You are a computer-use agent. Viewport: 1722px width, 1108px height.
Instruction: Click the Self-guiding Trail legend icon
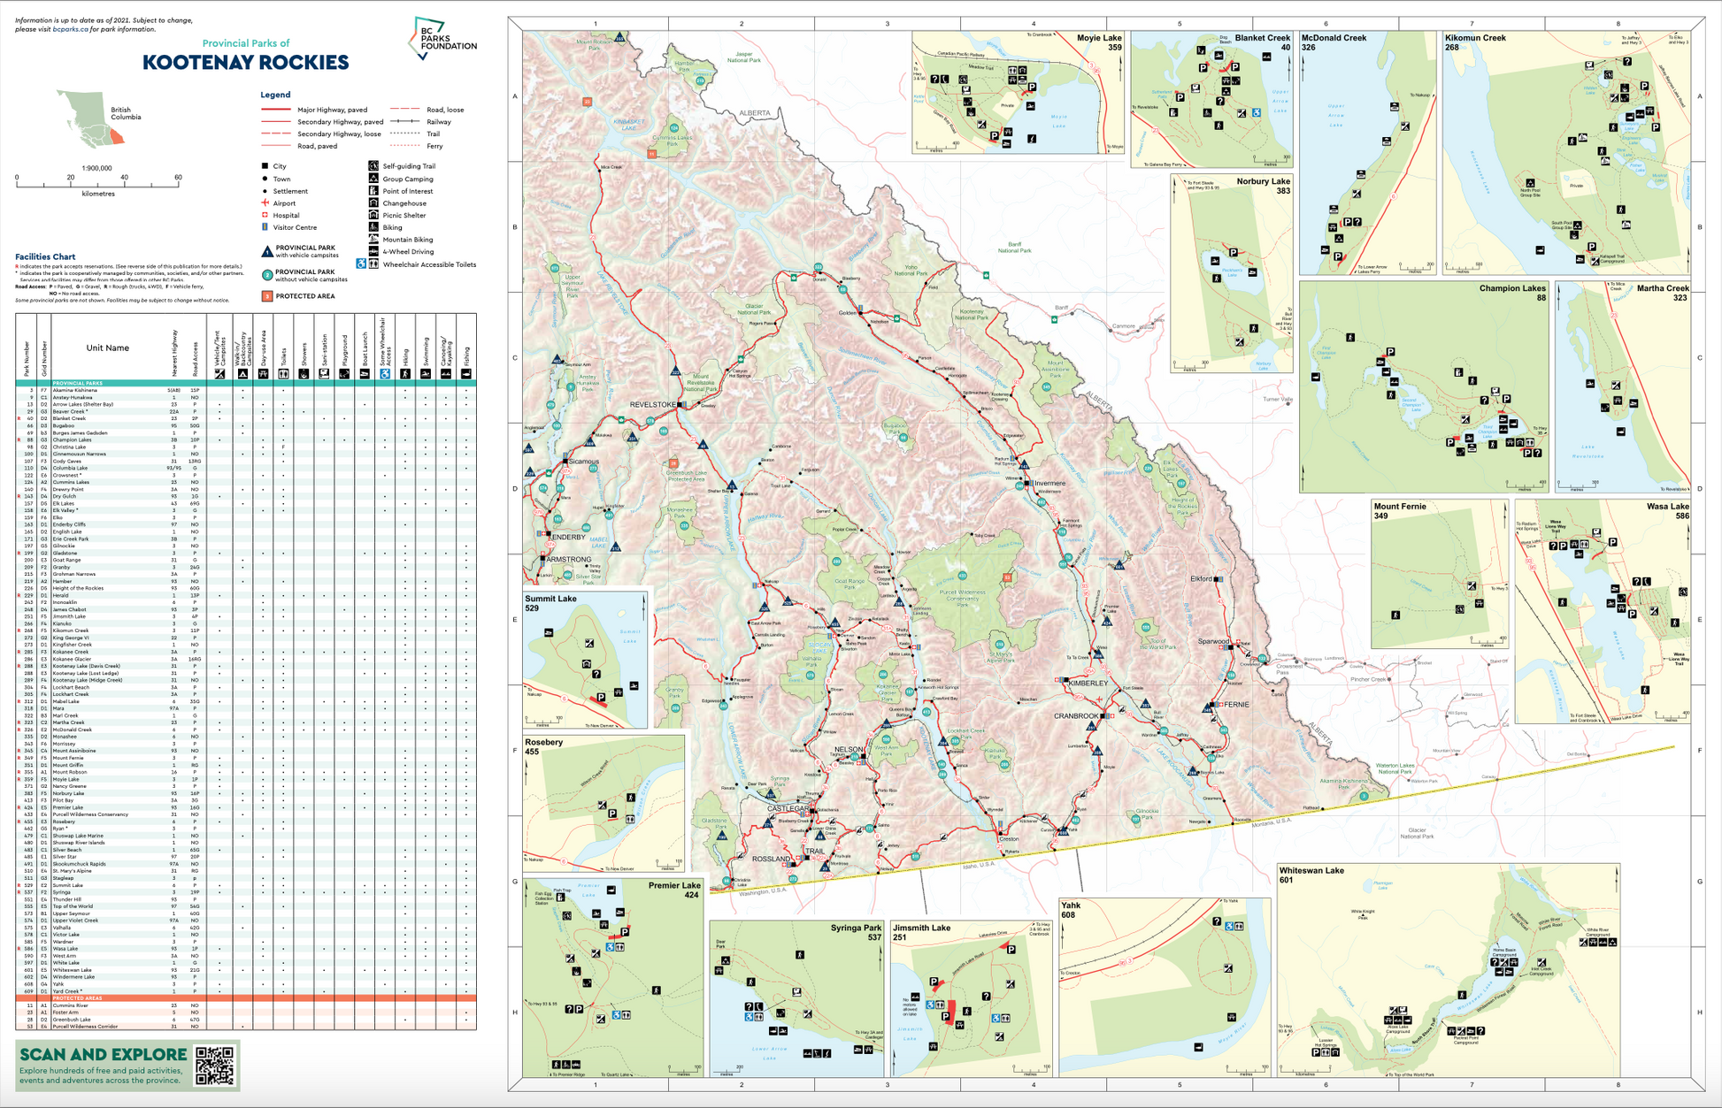374,166
